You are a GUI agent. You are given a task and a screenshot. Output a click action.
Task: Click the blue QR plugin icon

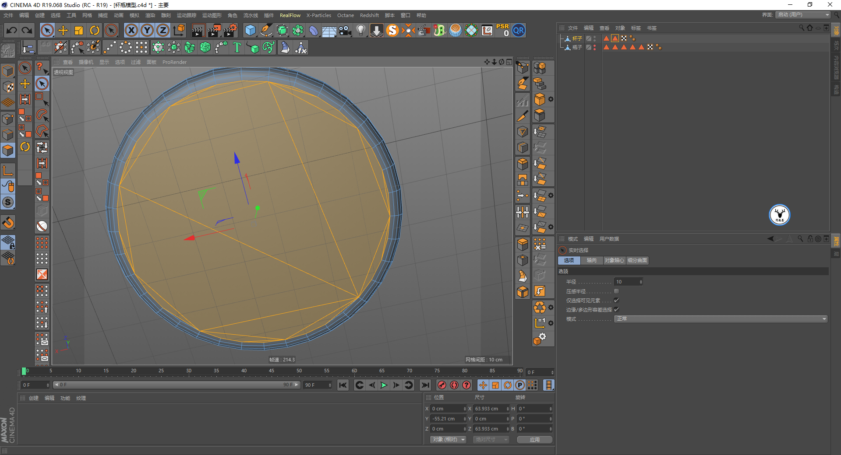[x=519, y=30]
